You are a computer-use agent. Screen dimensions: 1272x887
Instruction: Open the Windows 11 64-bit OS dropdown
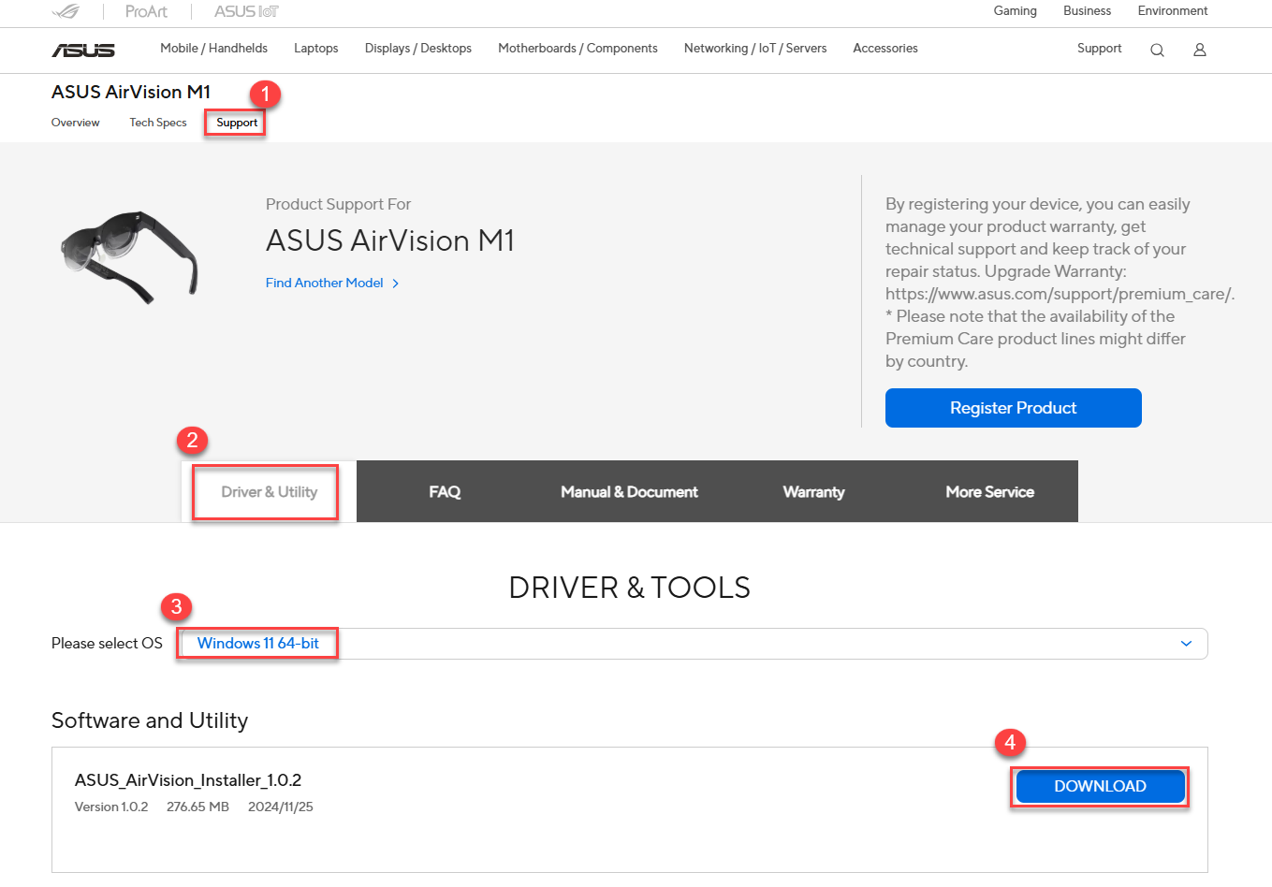pos(694,644)
